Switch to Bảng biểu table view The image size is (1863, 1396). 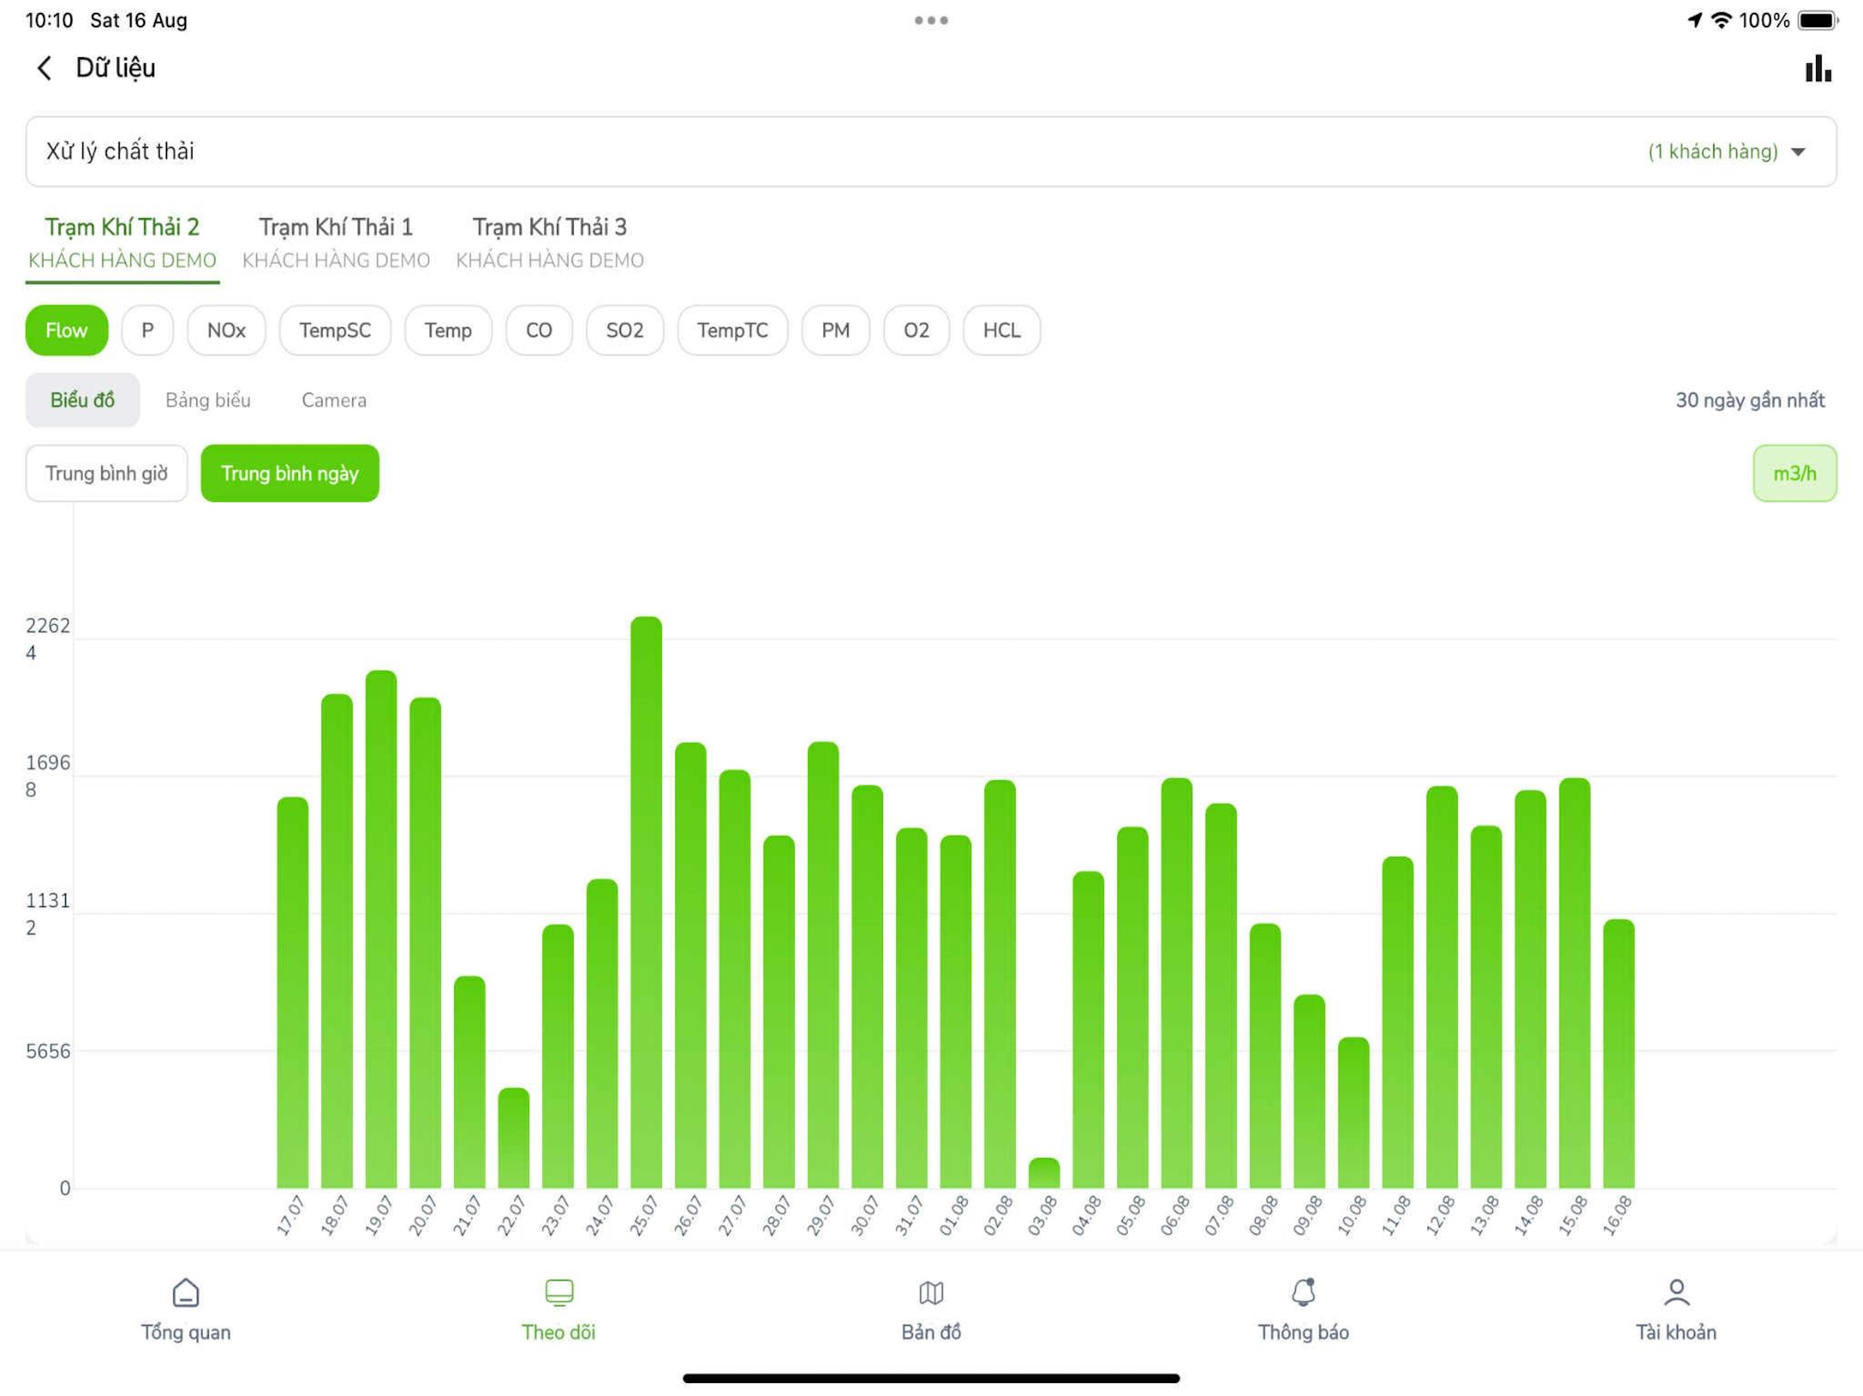pyautogui.click(x=208, y=400)
